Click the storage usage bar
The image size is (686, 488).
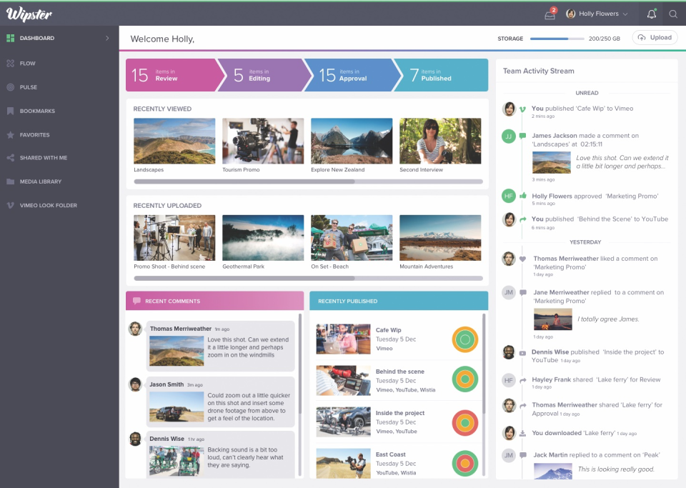coord(557,39)
